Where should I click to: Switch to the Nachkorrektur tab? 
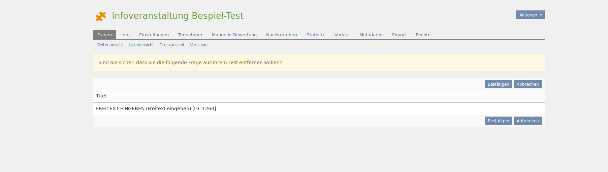[x=282, y=35]
